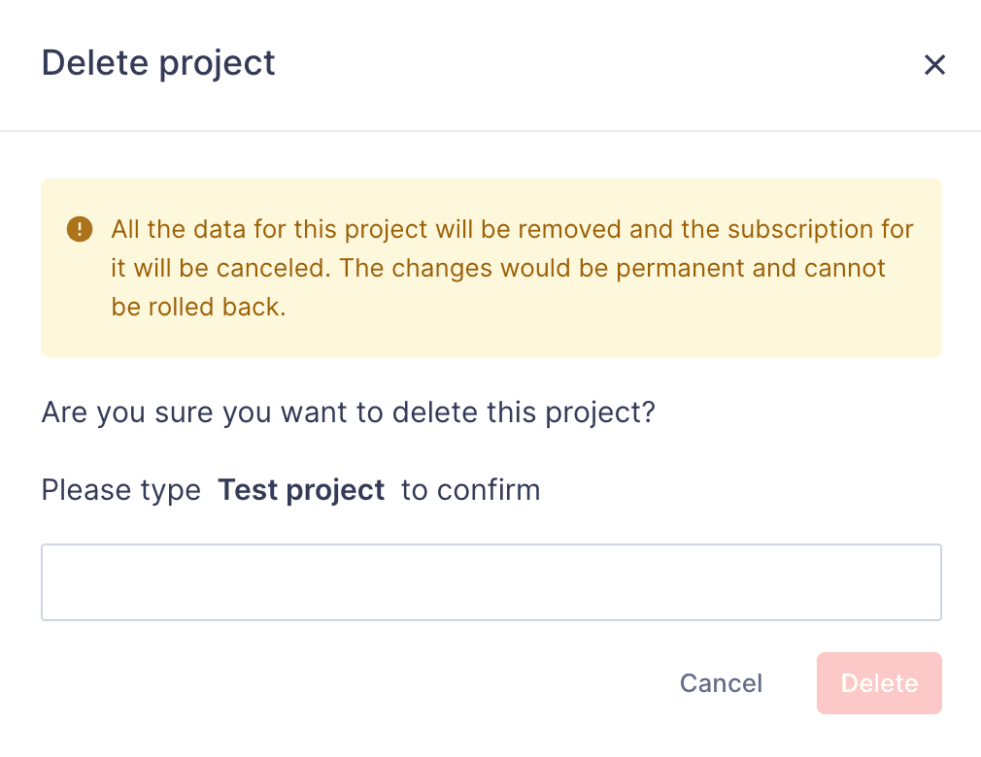Click the Delete button

pyautogui.click(x=878, y=683)
